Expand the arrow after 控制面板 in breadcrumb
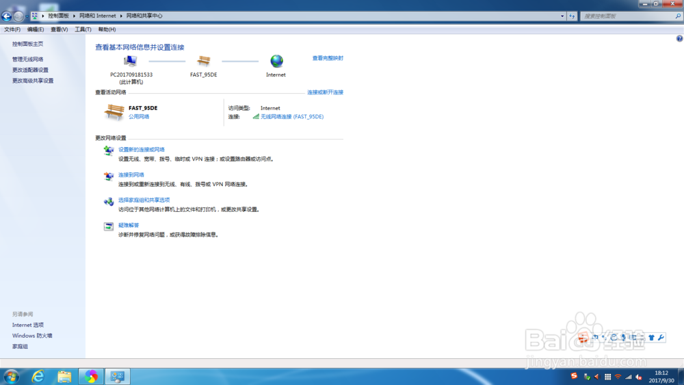 pyautogui.click(x=74, y=16)
